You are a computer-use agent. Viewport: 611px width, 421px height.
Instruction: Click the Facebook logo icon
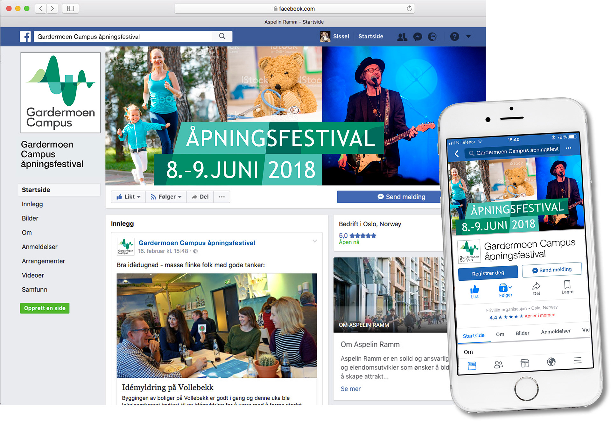click(x=25, y=37)
